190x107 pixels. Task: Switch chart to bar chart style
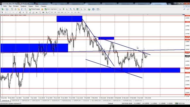(x=60, y=9)
